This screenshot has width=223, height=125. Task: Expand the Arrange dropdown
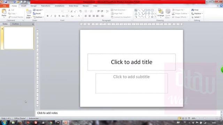pos(161,13)
